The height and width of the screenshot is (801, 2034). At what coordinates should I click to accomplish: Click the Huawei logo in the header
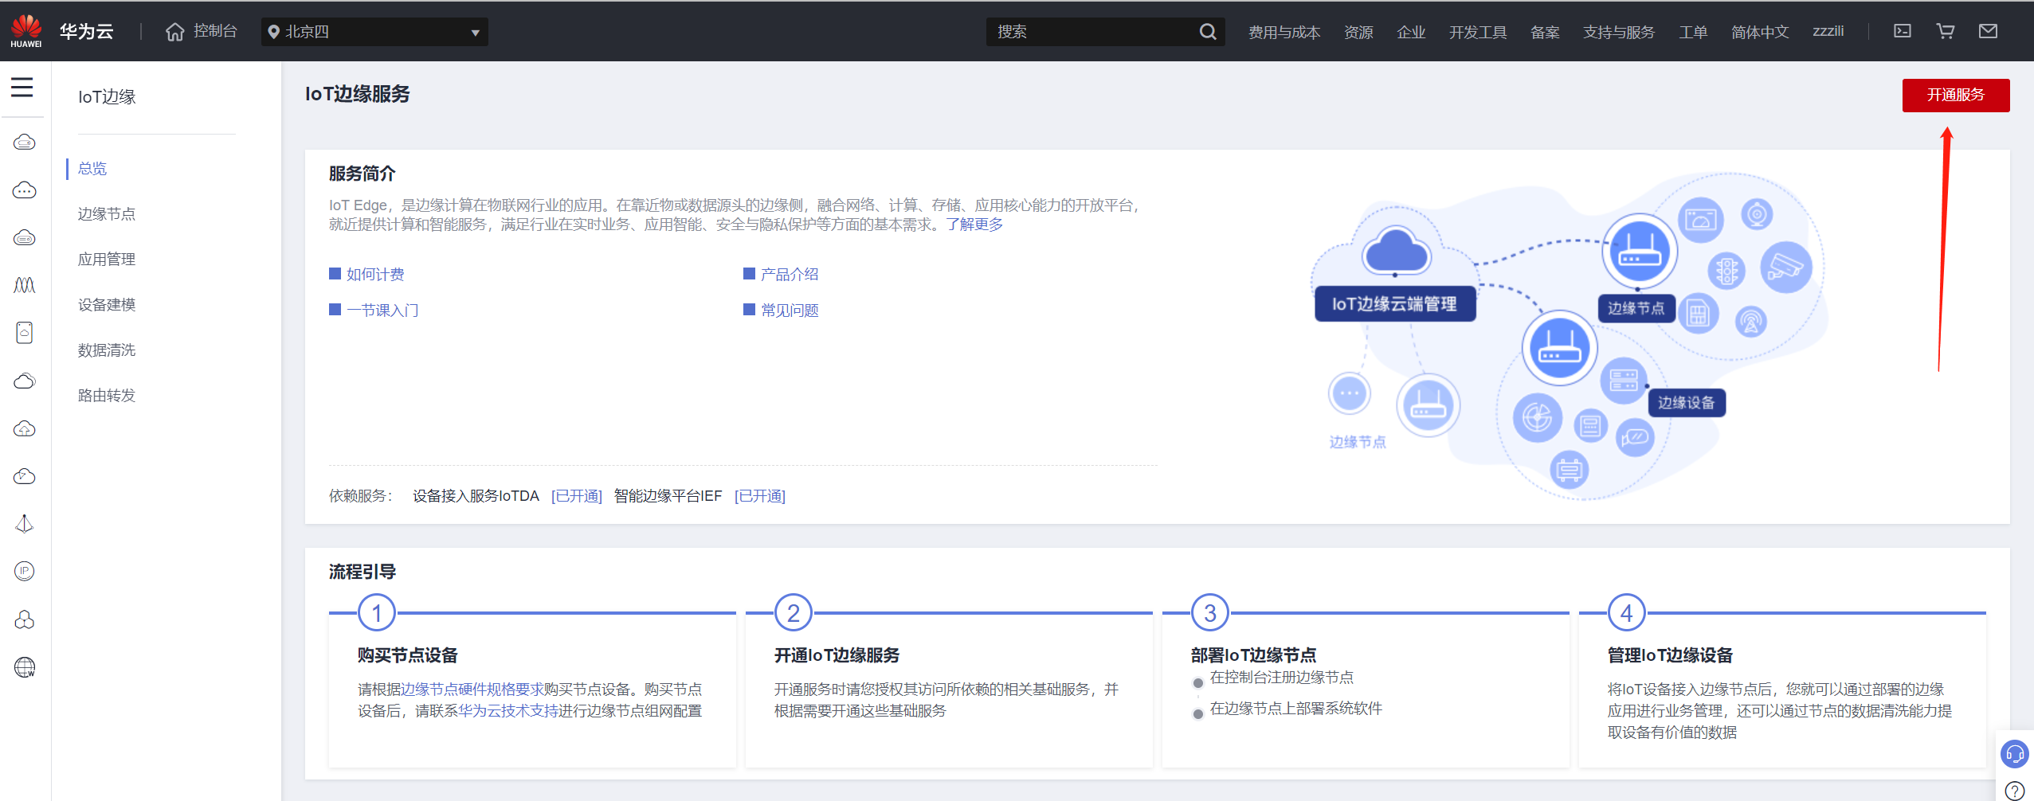26,31
